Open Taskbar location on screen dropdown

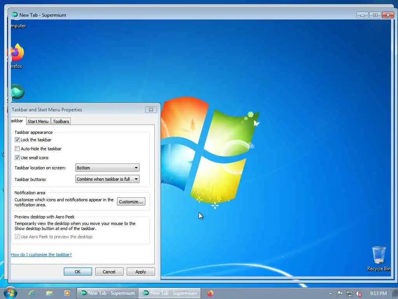(x=107, y=168)
